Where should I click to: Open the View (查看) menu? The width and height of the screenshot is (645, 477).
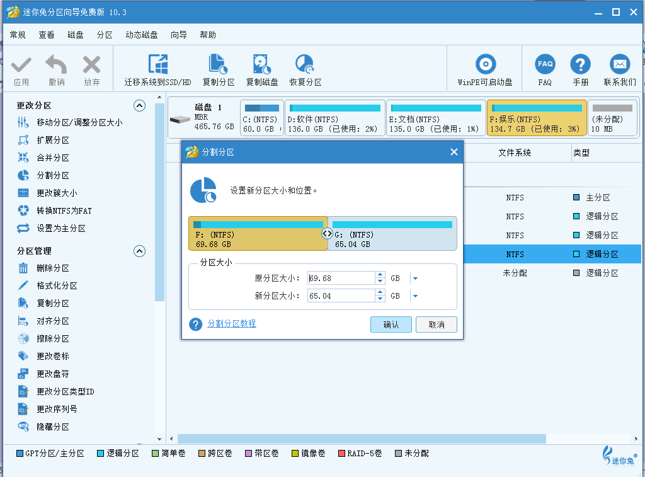[x=47, y=35]
